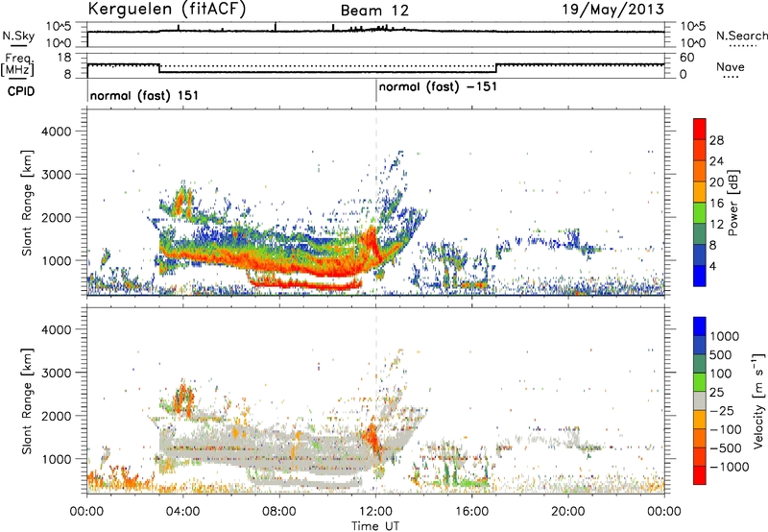Click the '-500' velocity colorbar value
This screenshot has width=768, height=532.
(726, 447)
